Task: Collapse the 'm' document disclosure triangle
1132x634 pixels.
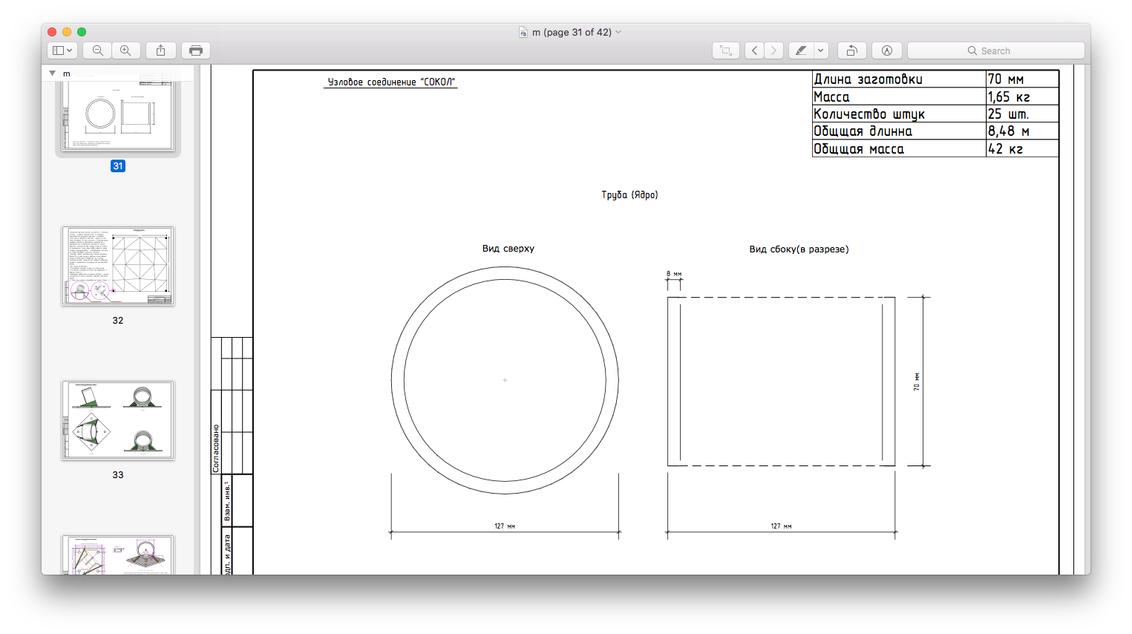Action: 52,73
